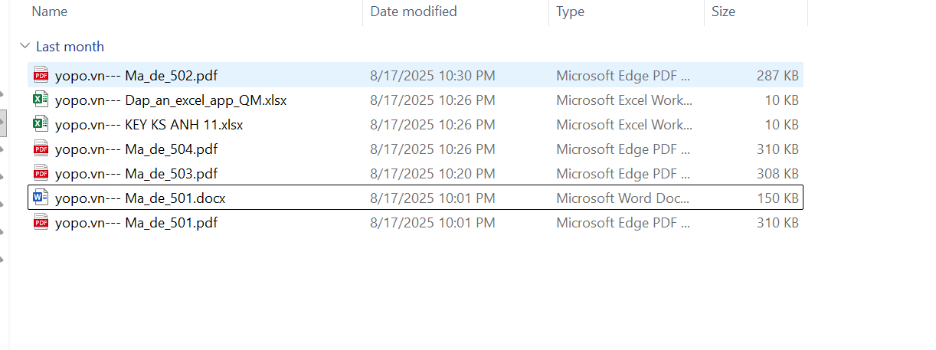Click the file name KEY KS ANH 11.xlsx
Viewport: 936px width, 350px height.
click(149, 124)
